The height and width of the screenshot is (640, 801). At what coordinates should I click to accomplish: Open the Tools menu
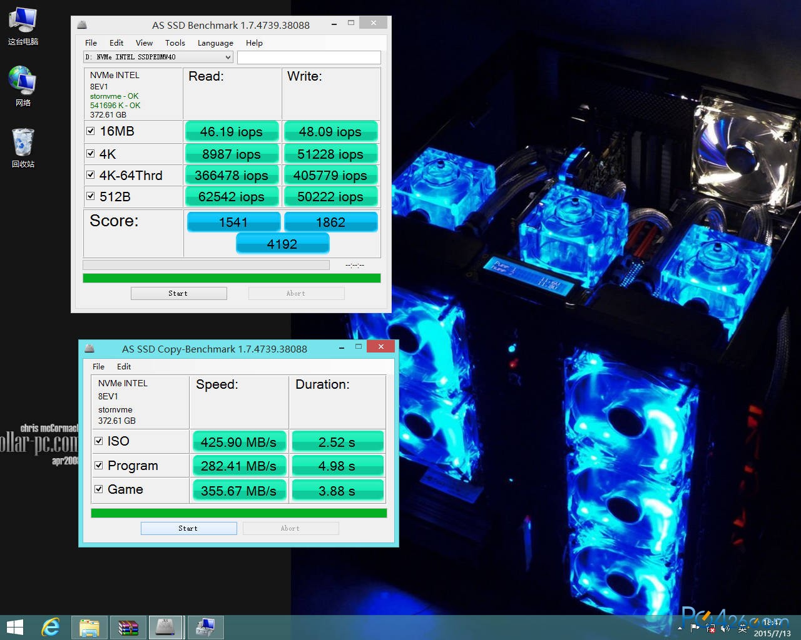point(175,42)
